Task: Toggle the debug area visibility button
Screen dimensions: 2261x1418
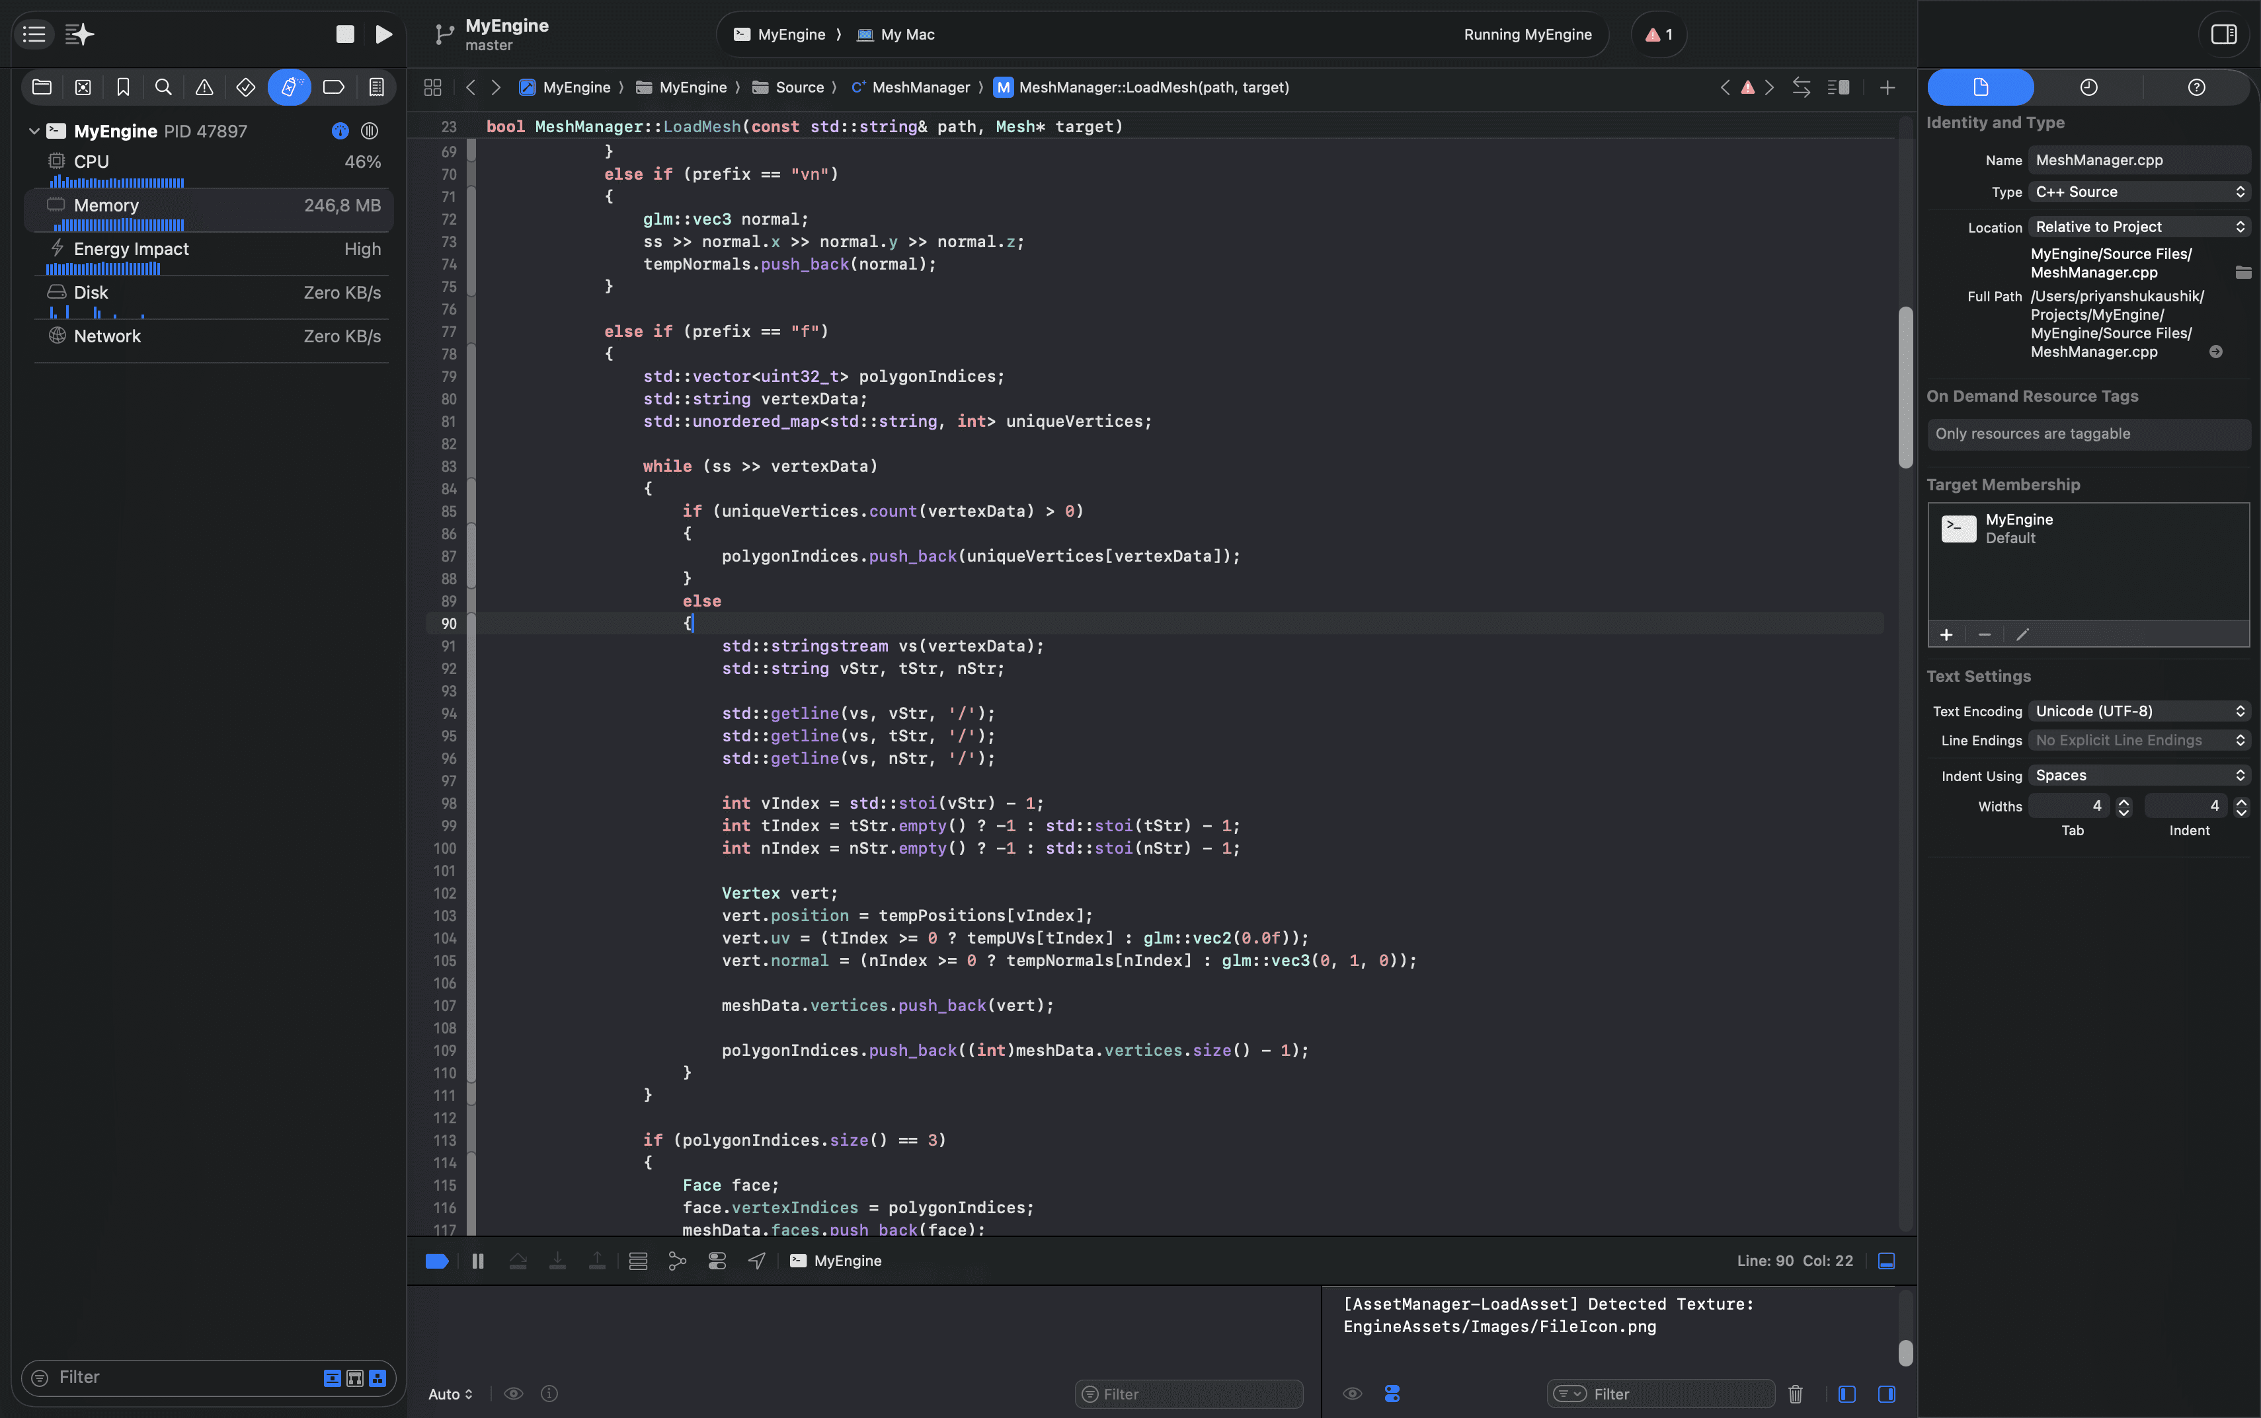Action: (x=1885, y=1261)
